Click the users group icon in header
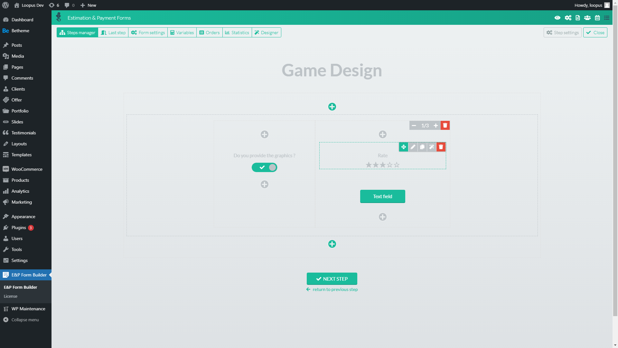This screenshot has height=348, width=618. point(587,18)
